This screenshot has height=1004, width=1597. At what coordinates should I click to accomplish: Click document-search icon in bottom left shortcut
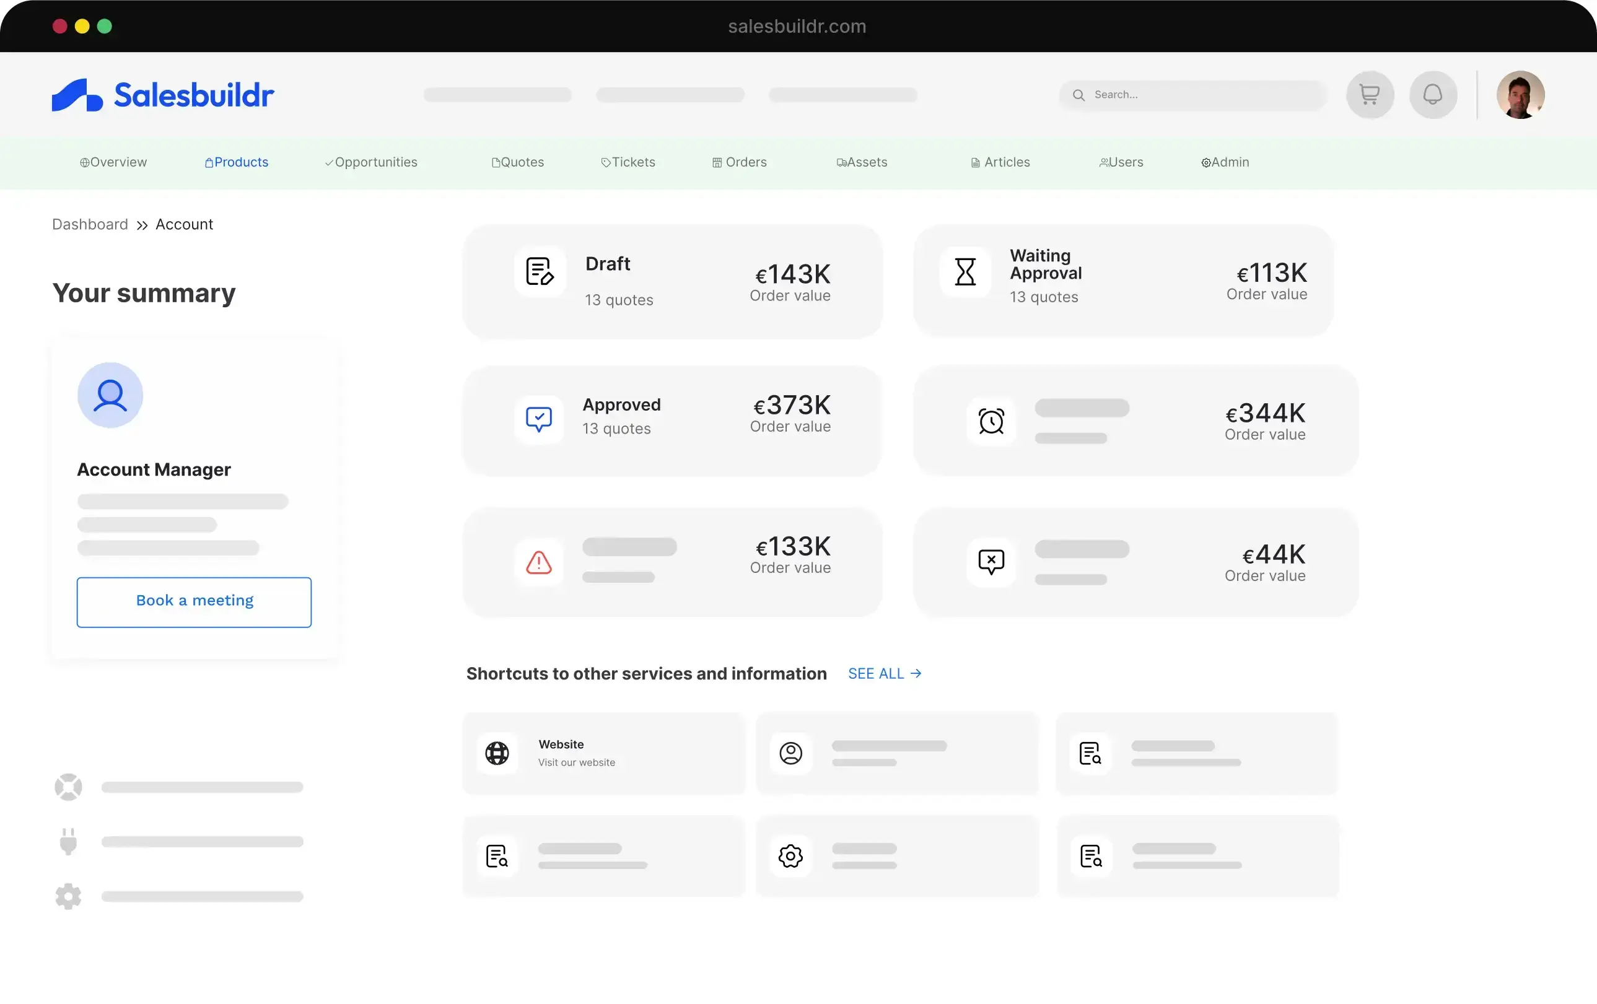(x=497, y=856)
